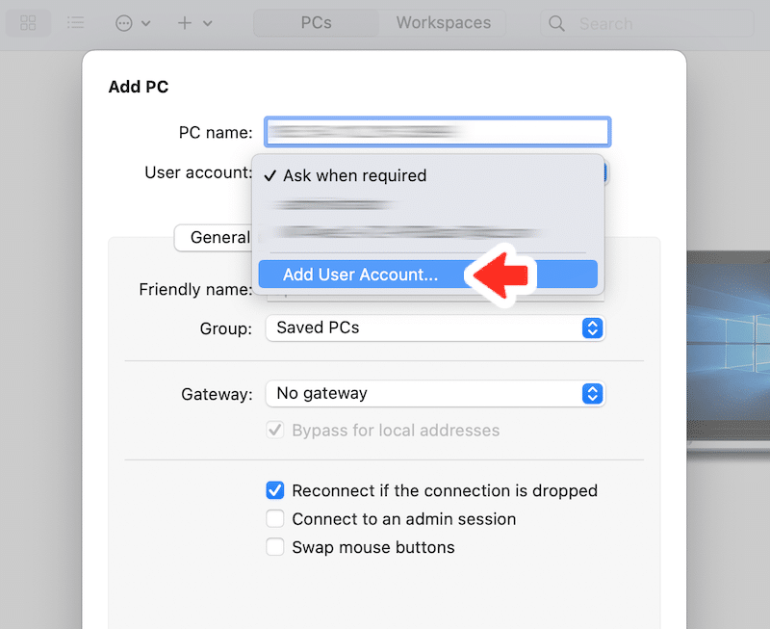Open the Saved PCs group dropdown
The height and width of the screenshot is (629, 770).
pyautogui.click(x=435, y=328)
